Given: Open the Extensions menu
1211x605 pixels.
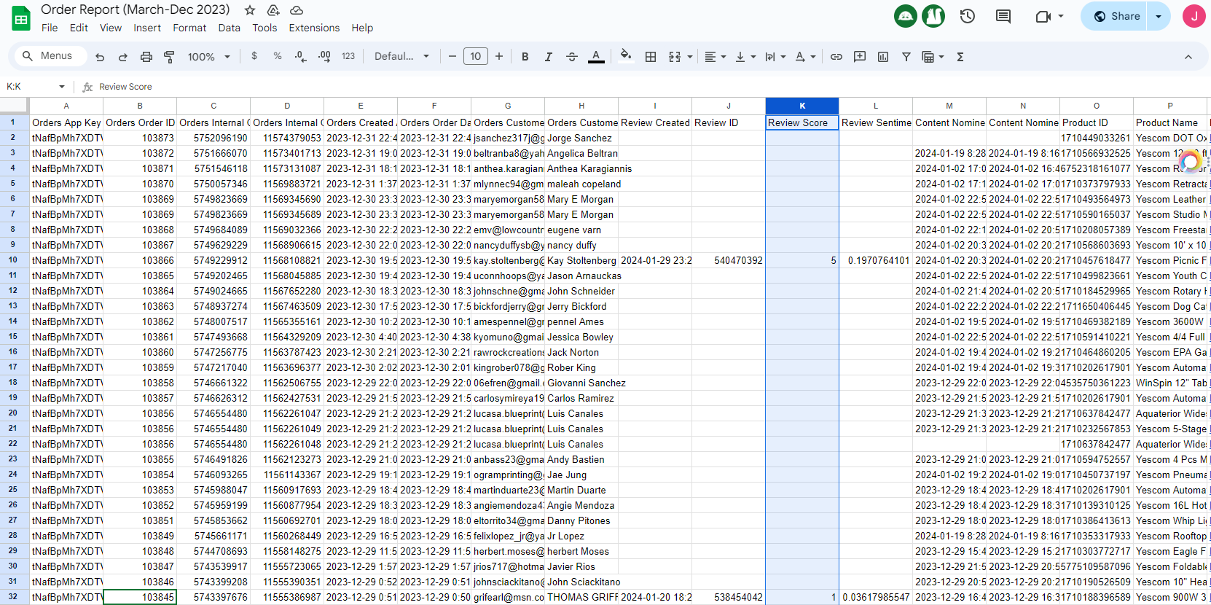Looking at the screenshot, I should click(x=314, y=28).
